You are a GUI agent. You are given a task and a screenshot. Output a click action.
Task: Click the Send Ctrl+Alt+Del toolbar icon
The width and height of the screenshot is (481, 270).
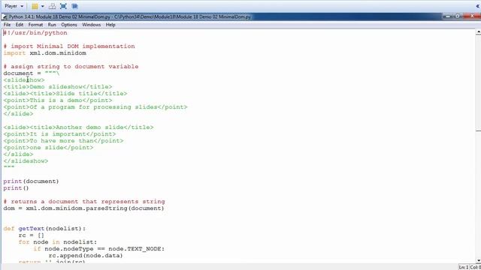coord(53,6)
